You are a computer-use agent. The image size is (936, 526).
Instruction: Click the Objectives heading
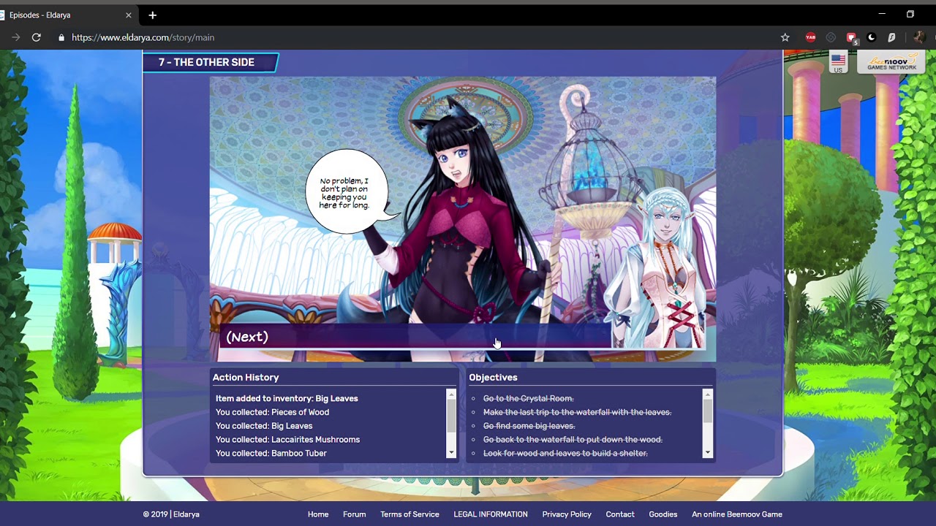(493, 377)
